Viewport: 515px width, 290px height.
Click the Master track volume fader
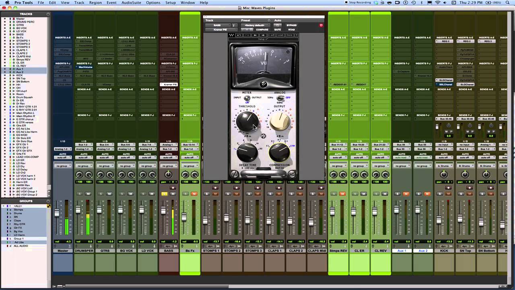click(57, 213)
